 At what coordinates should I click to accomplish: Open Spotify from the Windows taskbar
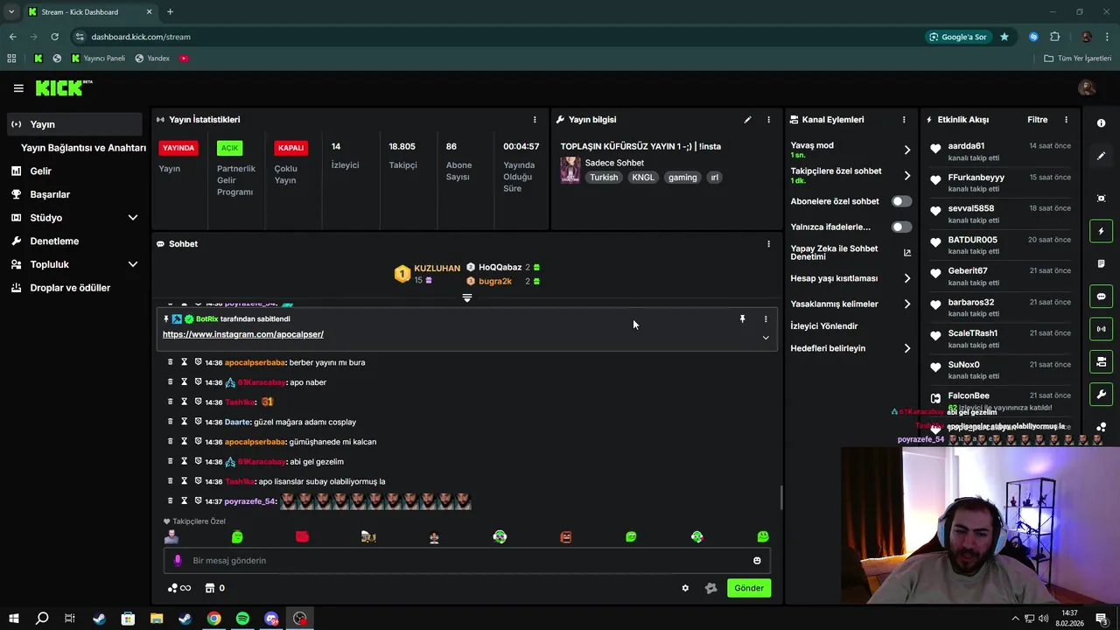click(242, 619)
